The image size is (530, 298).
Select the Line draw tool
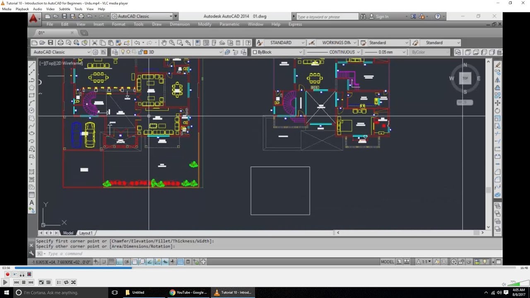(x=31, y=65)
